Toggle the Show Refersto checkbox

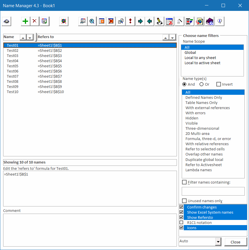click(181, 217)
